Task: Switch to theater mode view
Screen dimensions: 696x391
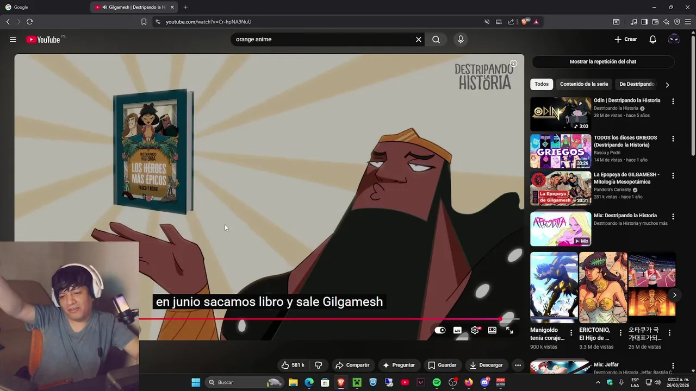Action: [492, 330]
